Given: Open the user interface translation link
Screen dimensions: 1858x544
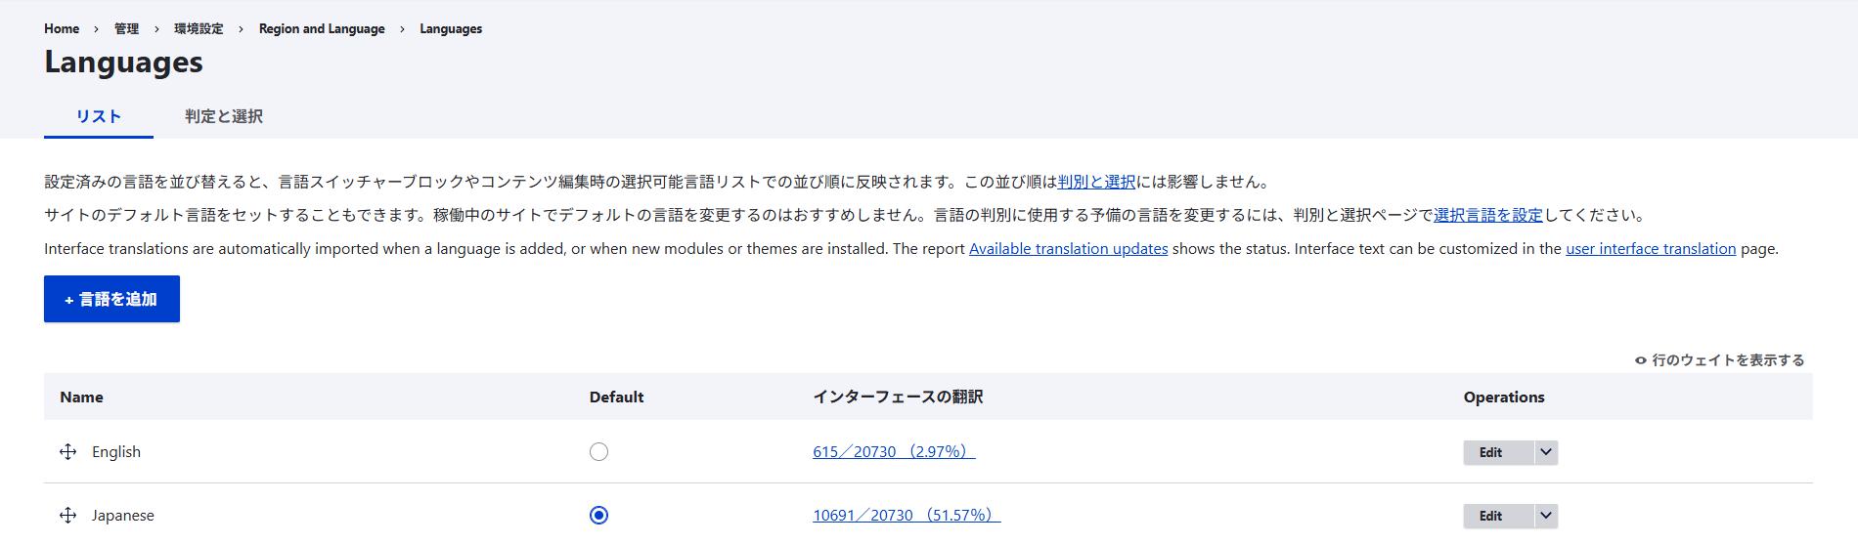Looking at the screenshot, I should [1650, 248].
